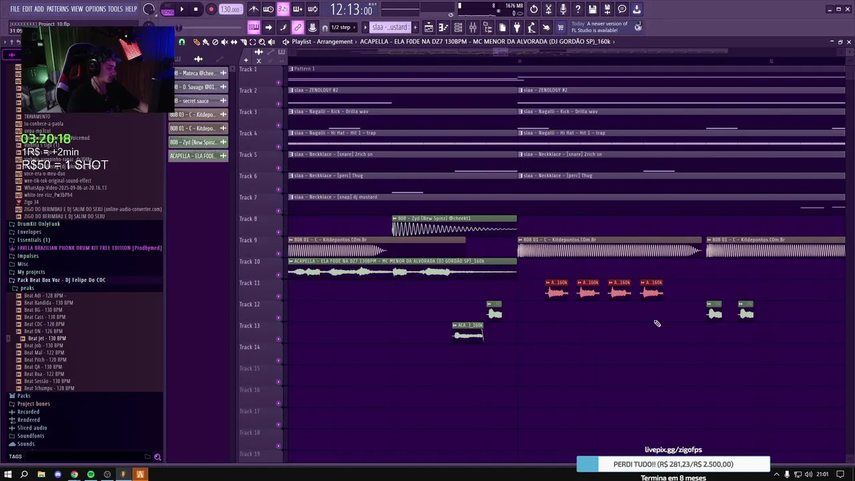Expand the Envelopes folder
The height and width of the screenshot is (481, 855).
[x=29, y=232]
